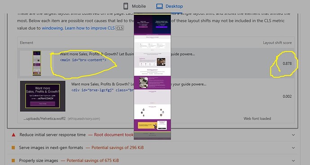The height and width of the screenshot is (165, 310).
Task: Open Learn how to improve CLS link
Action: pos(90,28)
